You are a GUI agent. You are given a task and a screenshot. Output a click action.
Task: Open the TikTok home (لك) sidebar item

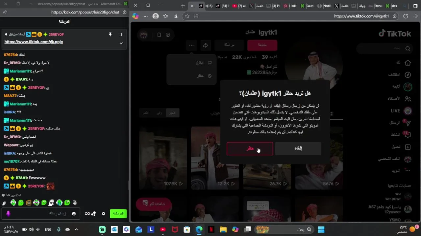403,62
